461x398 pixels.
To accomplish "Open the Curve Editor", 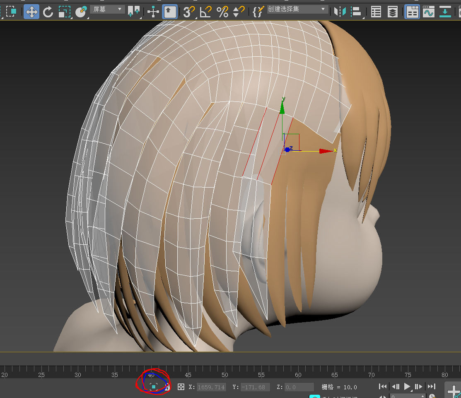I will coord(428,12).
